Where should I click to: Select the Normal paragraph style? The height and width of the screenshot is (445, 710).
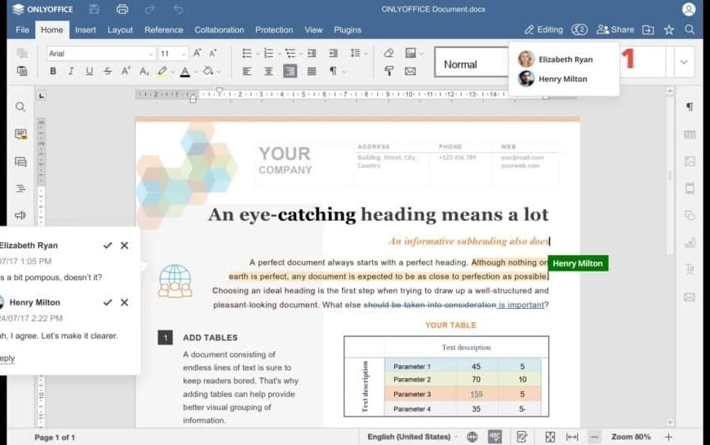coord(471,62)
